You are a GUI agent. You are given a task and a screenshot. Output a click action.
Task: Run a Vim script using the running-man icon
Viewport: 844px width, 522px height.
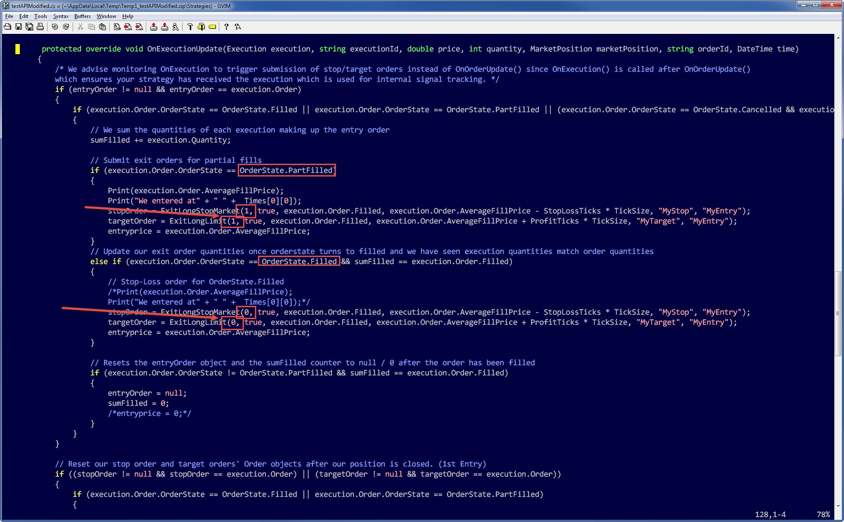[x=175, y=27]
